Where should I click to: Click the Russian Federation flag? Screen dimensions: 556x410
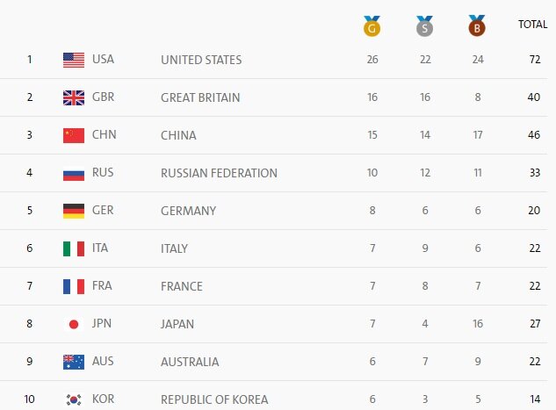click(74, 173)
